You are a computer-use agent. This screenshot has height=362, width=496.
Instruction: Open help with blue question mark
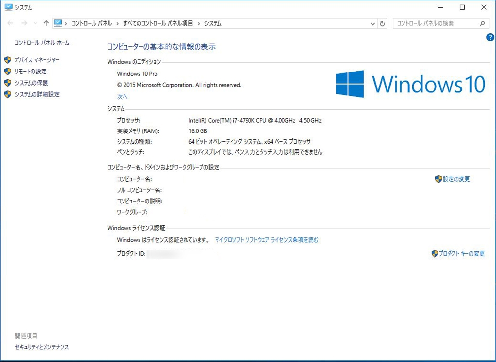(x=490, y=37)
